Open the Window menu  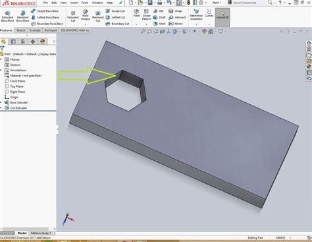[97, 3]
